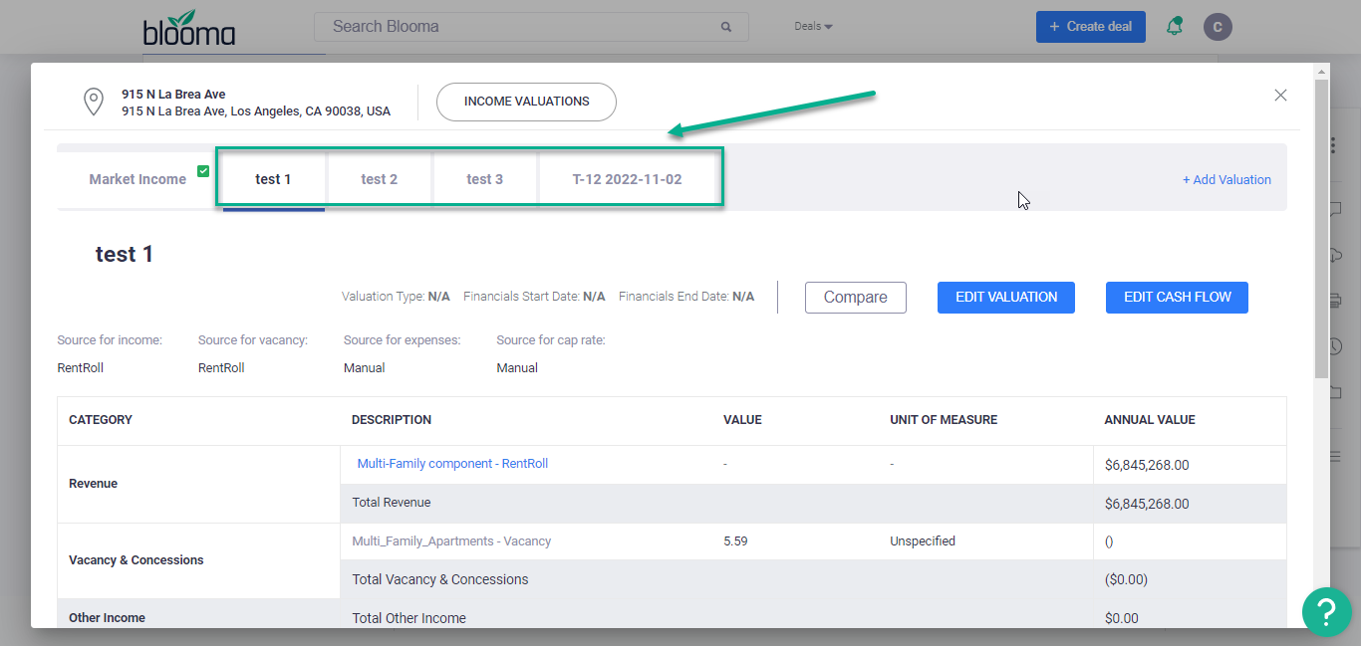Select the test 1 tab
1361x646 pixels.
(x=273, y=179)
